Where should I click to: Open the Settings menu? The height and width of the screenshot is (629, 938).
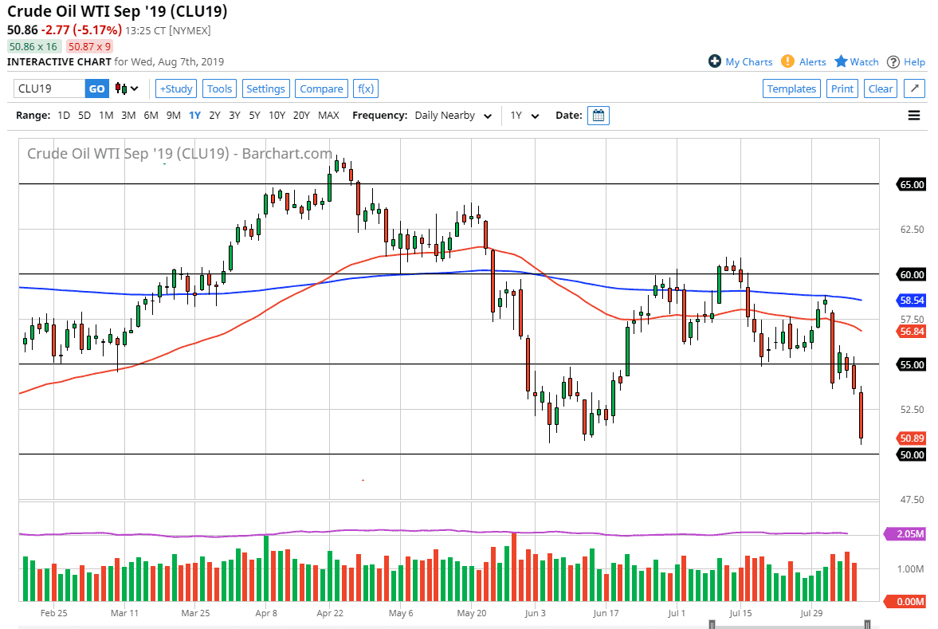[266, 88]
